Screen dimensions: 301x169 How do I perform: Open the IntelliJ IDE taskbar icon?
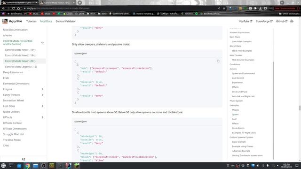[68, 166]
